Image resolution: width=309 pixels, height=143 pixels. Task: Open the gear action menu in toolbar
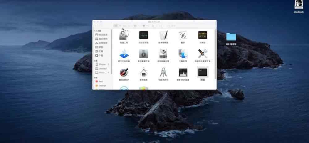(145, 26)
